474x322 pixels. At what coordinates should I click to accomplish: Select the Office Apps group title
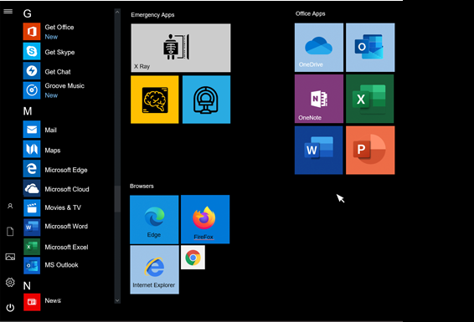pyautogui.click(x=311, y=13)
